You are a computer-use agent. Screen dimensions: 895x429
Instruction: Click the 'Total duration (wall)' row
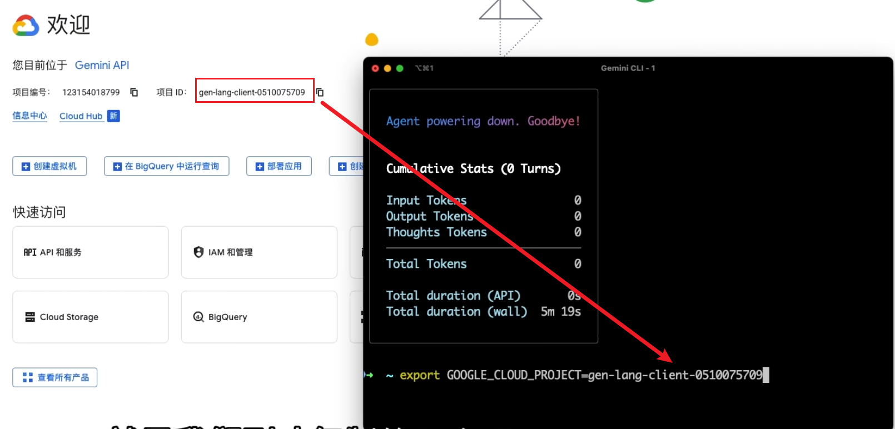click(484, 312)
